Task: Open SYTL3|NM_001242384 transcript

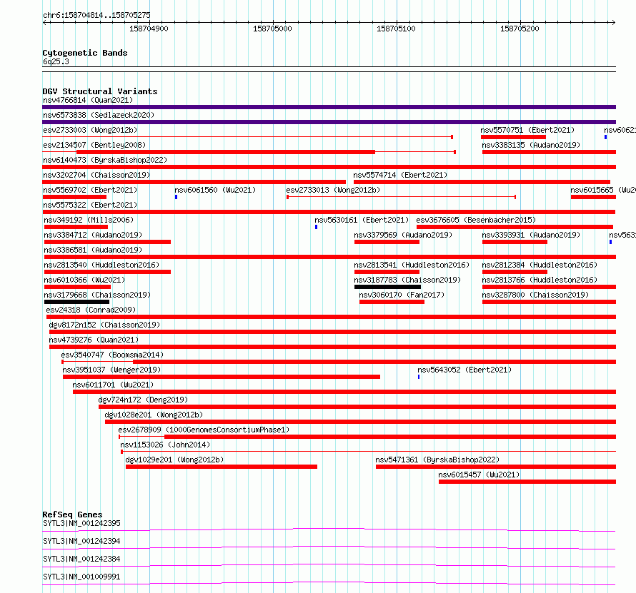Action: 81,559
